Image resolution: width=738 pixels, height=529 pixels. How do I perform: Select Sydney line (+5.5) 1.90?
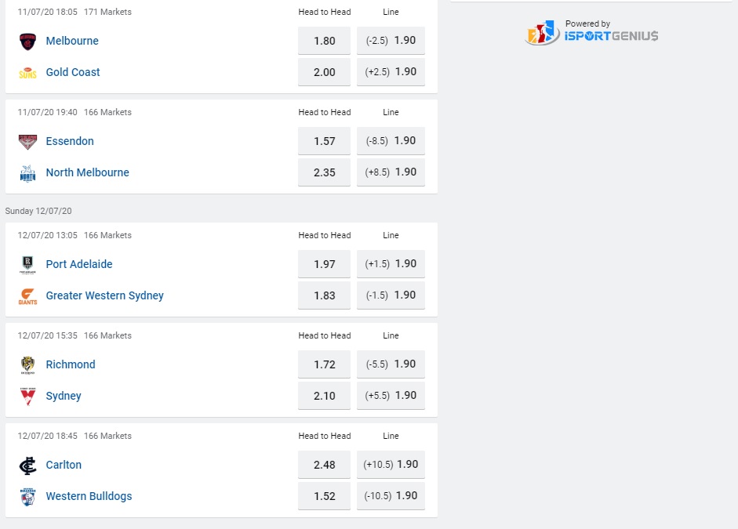click(391, 396)
